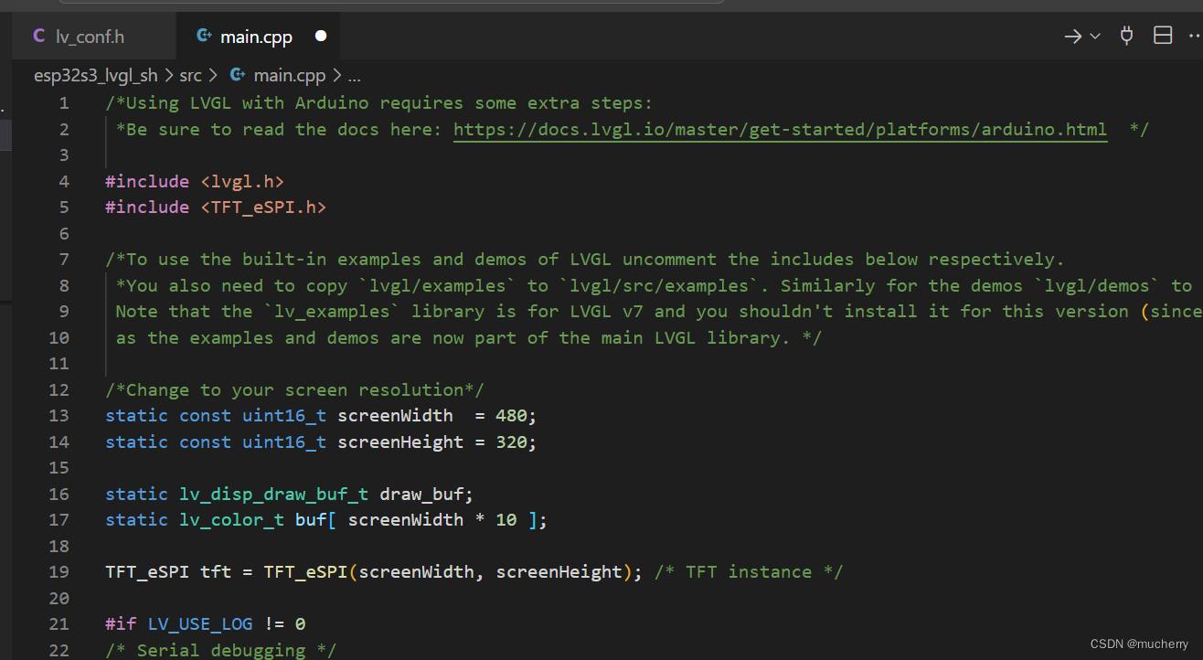This screenshot has width=1203, height=660.
Task: Open the More Actions ellipsis menu
Action: 1194,36
